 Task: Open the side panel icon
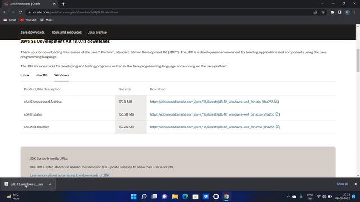point(340,12)
